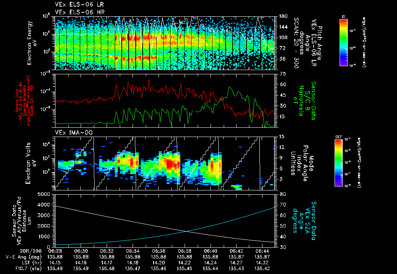The width and height of the screenshot is (397, 274).
Task: Click the 06:44 time tick label
Action: pos(262,251)
